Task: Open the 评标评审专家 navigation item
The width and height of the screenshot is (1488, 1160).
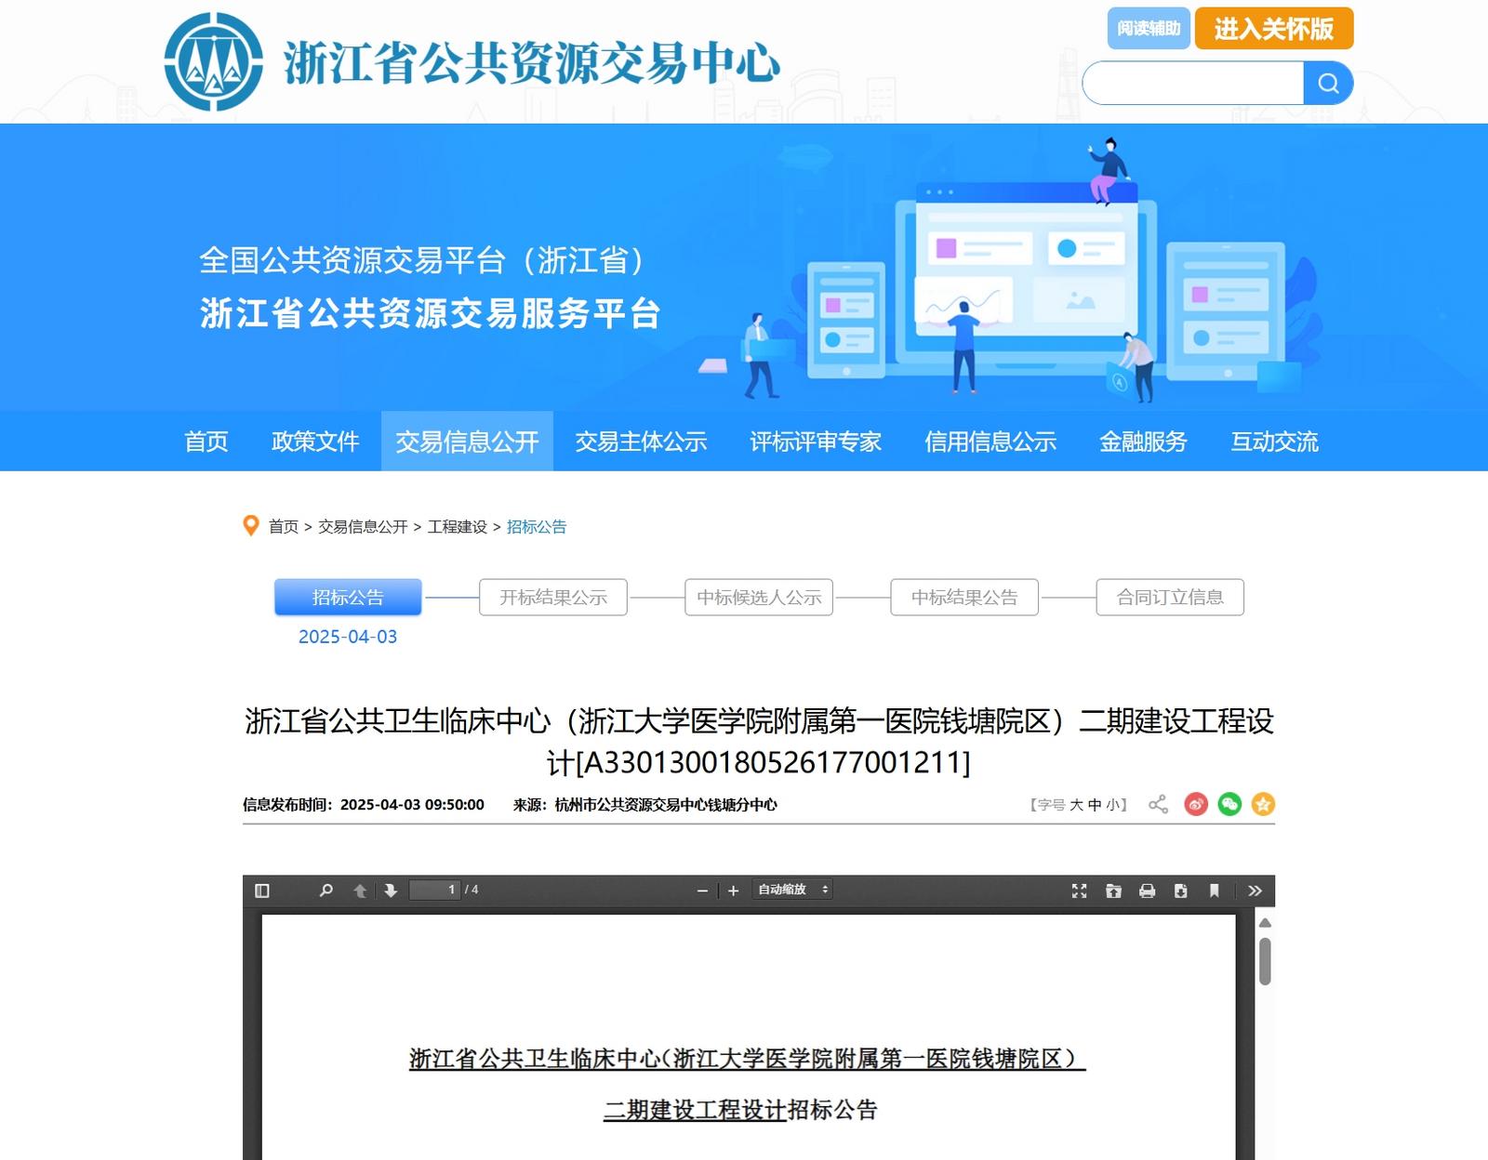Action: (x=816, y=442)
